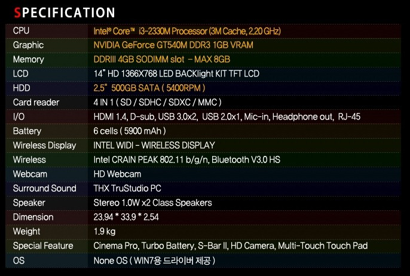
Task: Click DDRIII 4GB SODIMM slot value
Action: coord(162,59)
